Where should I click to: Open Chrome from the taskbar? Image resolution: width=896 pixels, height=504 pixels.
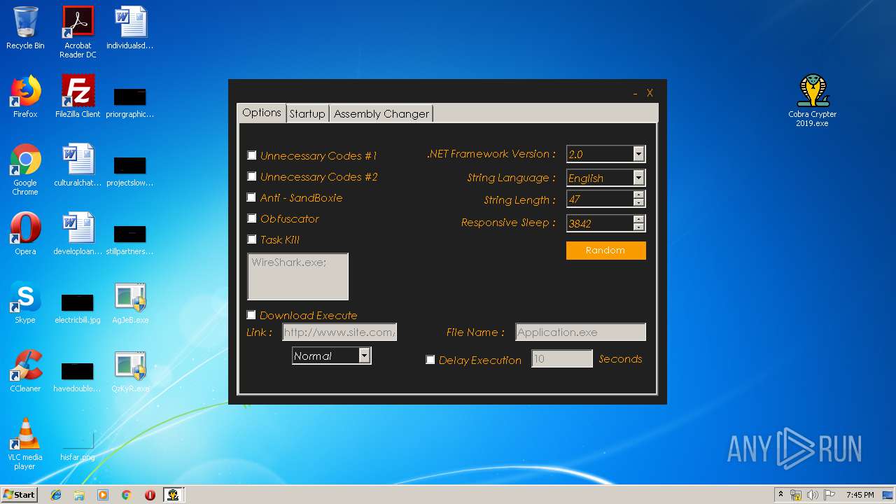tap(127, 495)
